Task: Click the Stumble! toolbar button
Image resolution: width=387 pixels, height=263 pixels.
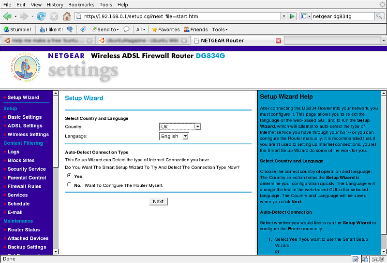Action: tap(17, 29)
